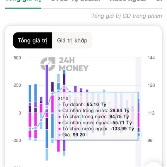The height and width of the screenshot is (167, 167).
Task: Open the 24H Money logo
Action: [64, 64]
